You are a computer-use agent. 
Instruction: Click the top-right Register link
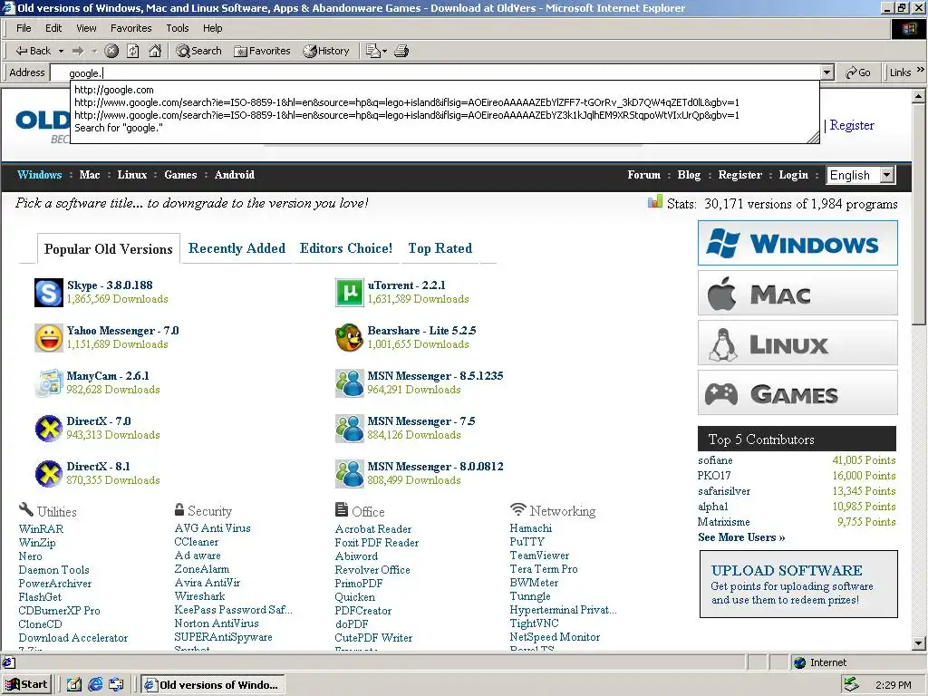pyautogui.click(x=852, y=125)
